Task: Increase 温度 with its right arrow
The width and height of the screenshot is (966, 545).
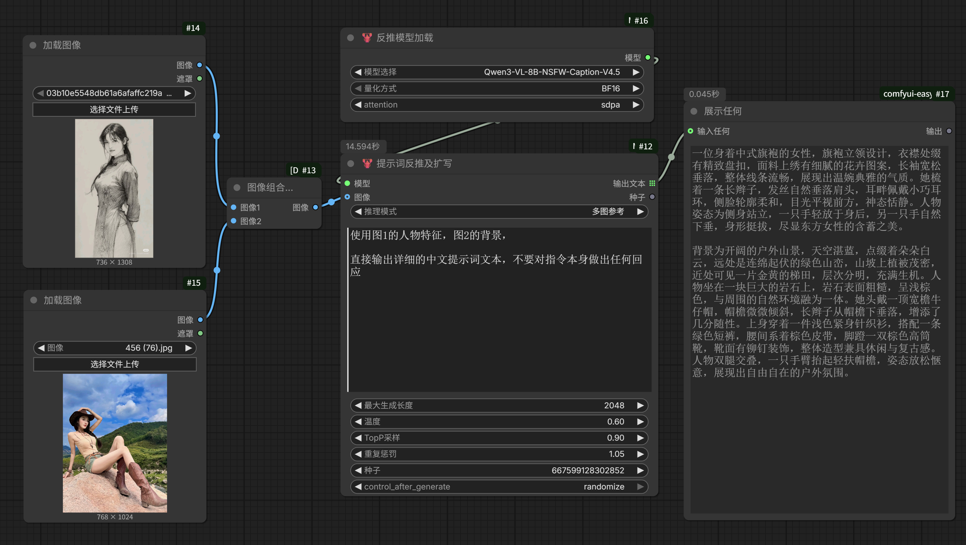Action: point(641,422)
